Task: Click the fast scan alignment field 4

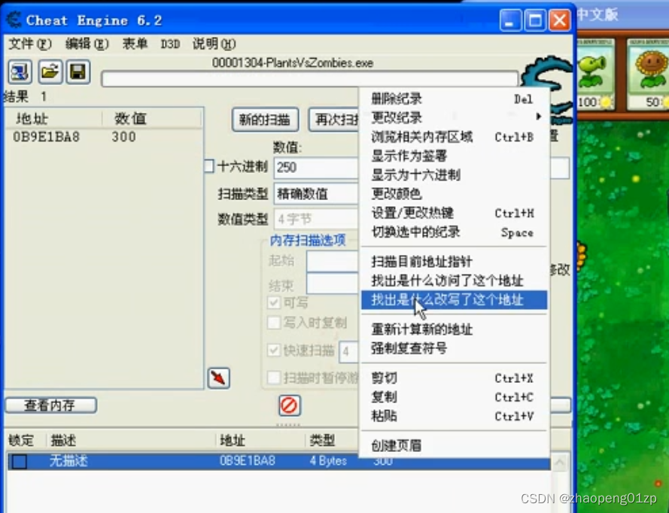Action: 348,352
